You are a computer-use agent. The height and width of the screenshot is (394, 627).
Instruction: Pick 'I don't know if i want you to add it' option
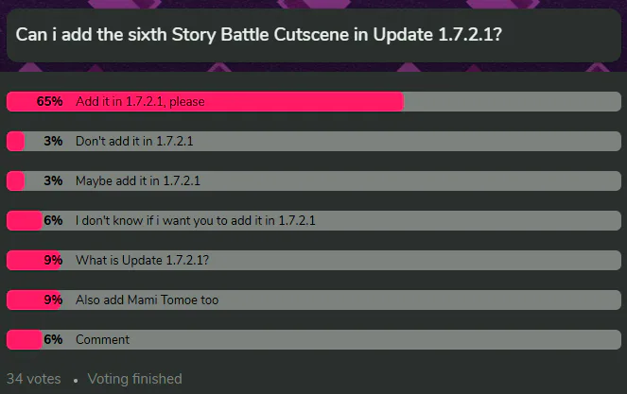pos(314,220)
